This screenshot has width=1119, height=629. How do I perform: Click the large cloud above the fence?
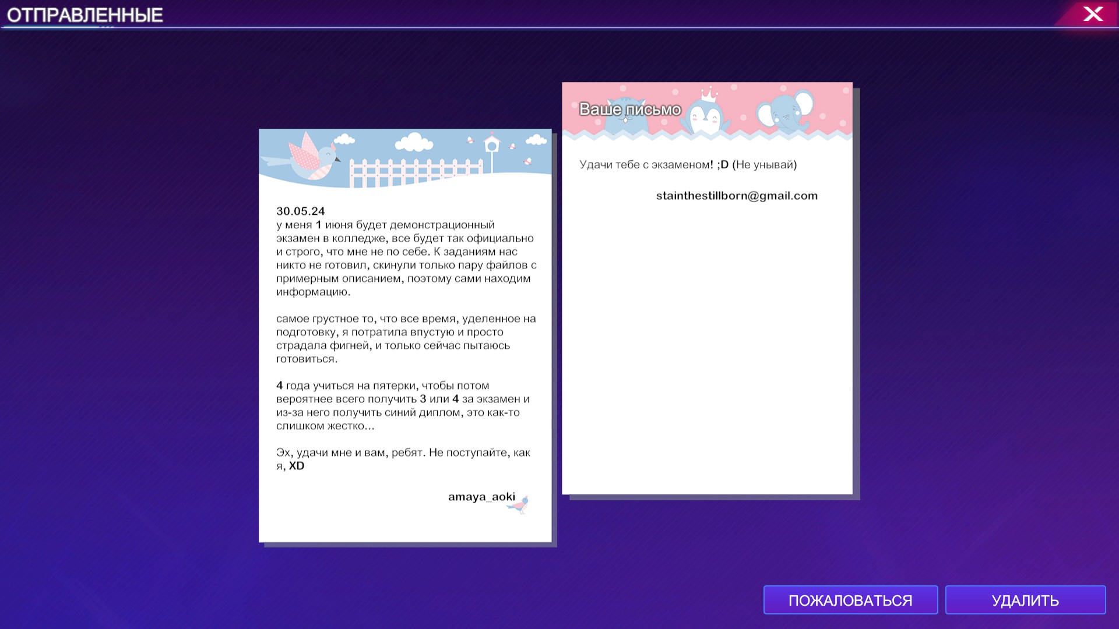(x=414, y=142)
